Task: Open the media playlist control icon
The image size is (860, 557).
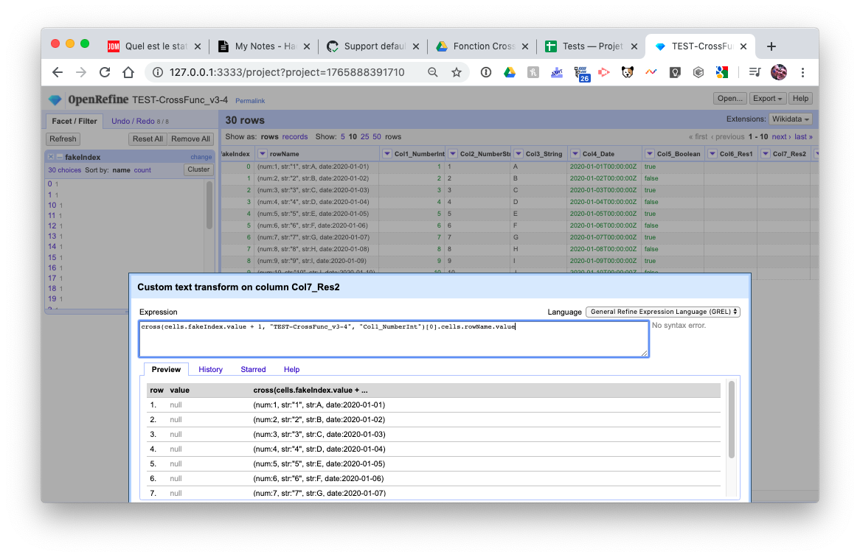Action: (755, 72)
